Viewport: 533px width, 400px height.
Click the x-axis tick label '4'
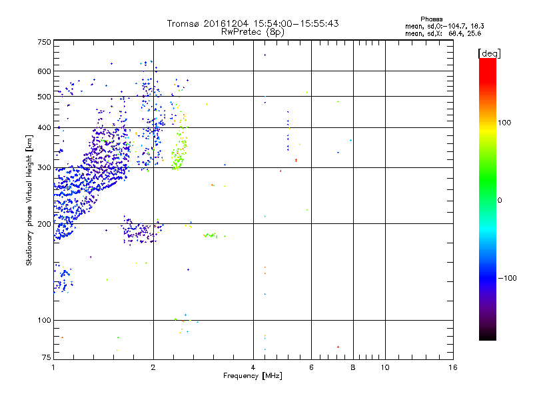253,367
